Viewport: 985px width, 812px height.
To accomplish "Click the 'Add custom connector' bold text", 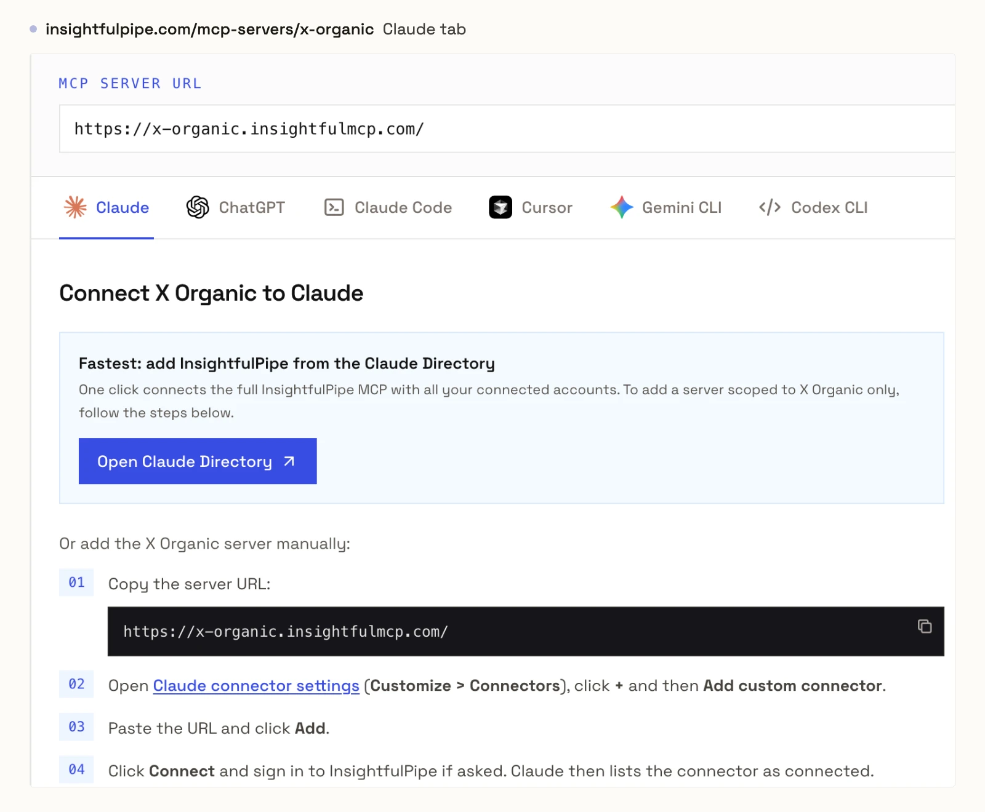I will coord(793,686).
